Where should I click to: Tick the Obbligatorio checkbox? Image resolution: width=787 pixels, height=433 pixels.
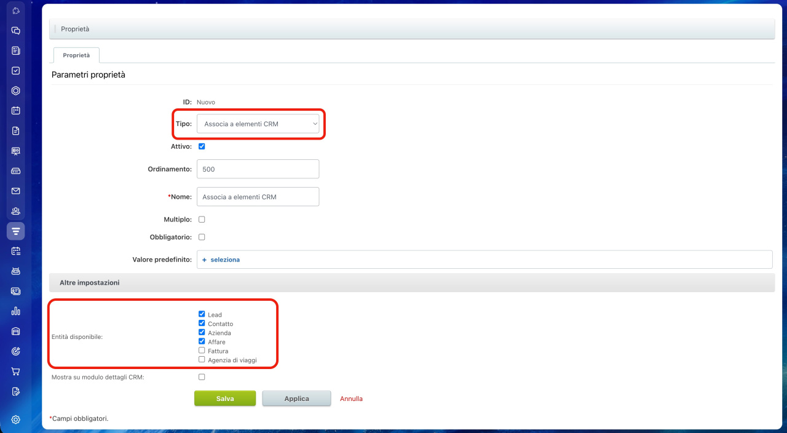(x=202, y=237)
